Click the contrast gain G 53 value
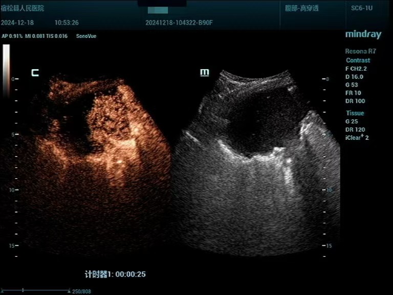The width and height of the screenshot is (393, 295). tap(352, 85)
